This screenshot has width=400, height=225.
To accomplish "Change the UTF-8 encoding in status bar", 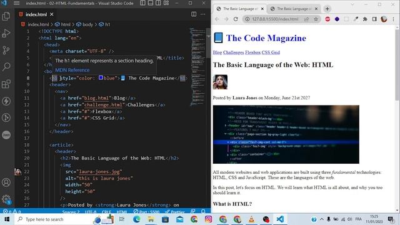I will pos(91,212).
